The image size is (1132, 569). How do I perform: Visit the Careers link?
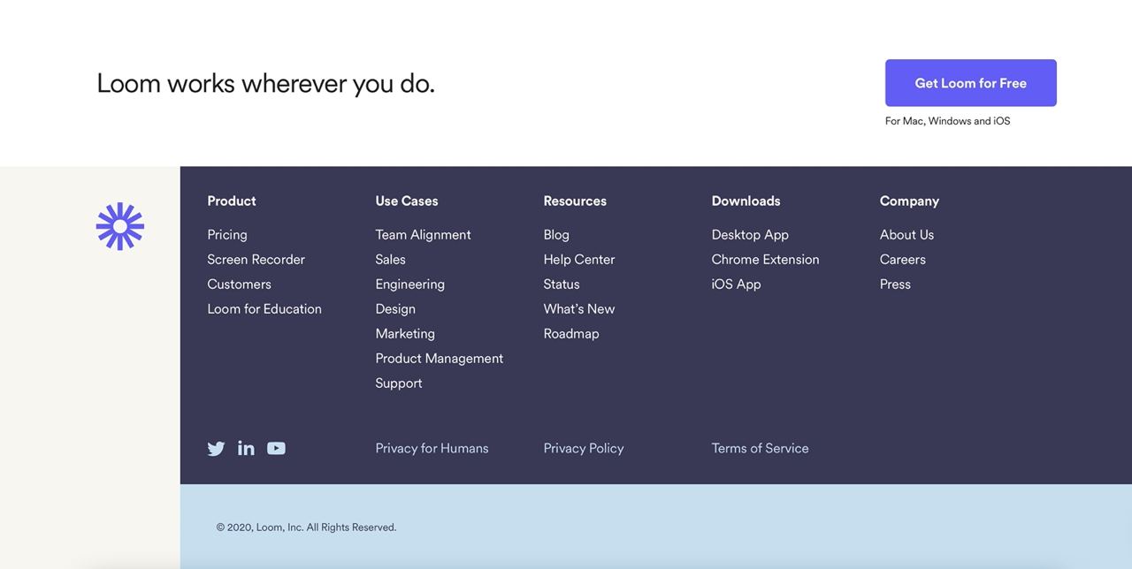click(902, 259)
